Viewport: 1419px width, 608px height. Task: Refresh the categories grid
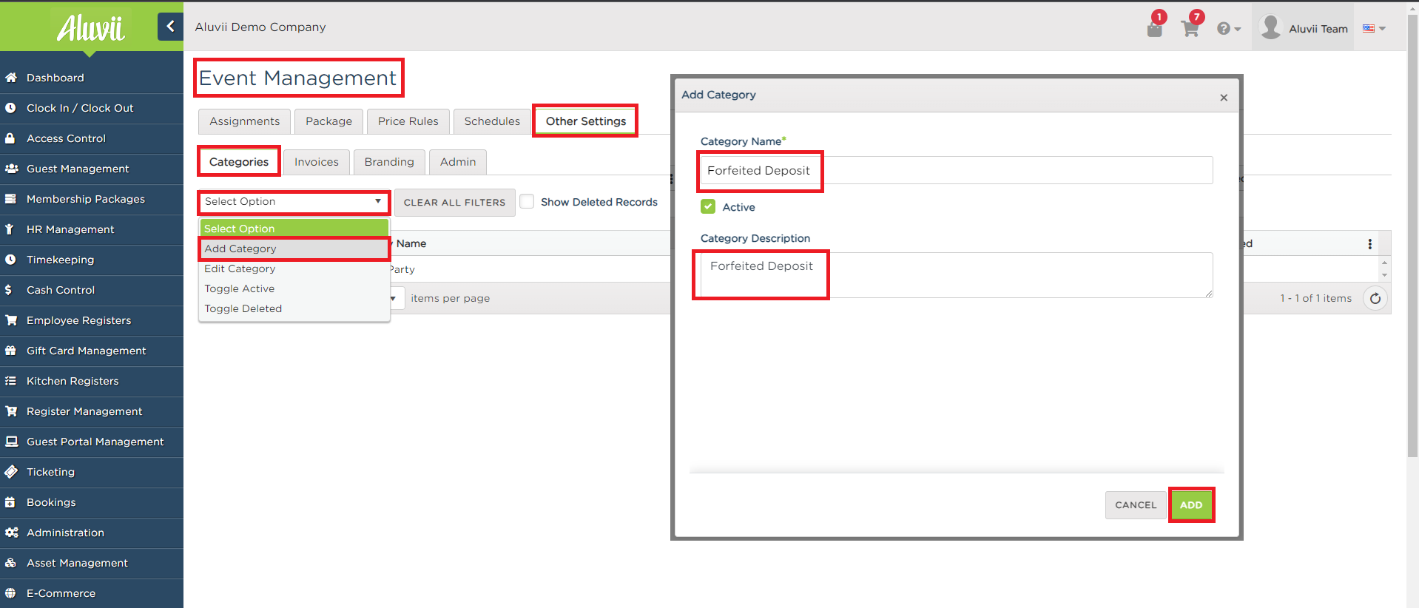1375,298
